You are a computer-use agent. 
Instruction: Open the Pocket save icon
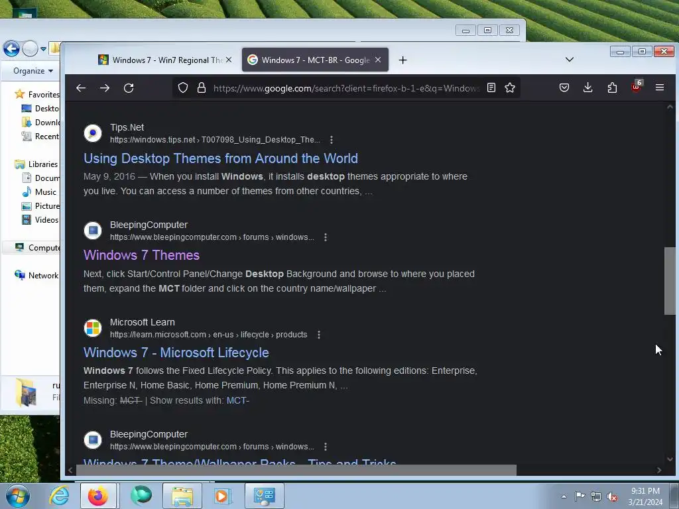click(x=564, y=88)
